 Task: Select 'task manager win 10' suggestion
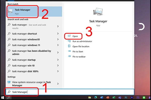[34, 65]
